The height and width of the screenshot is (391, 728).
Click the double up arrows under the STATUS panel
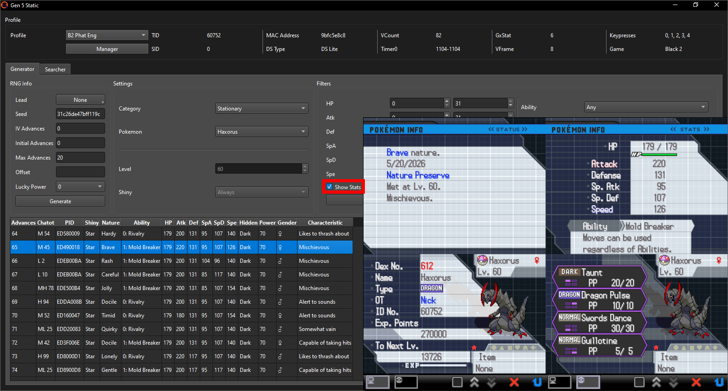(475, 382)
